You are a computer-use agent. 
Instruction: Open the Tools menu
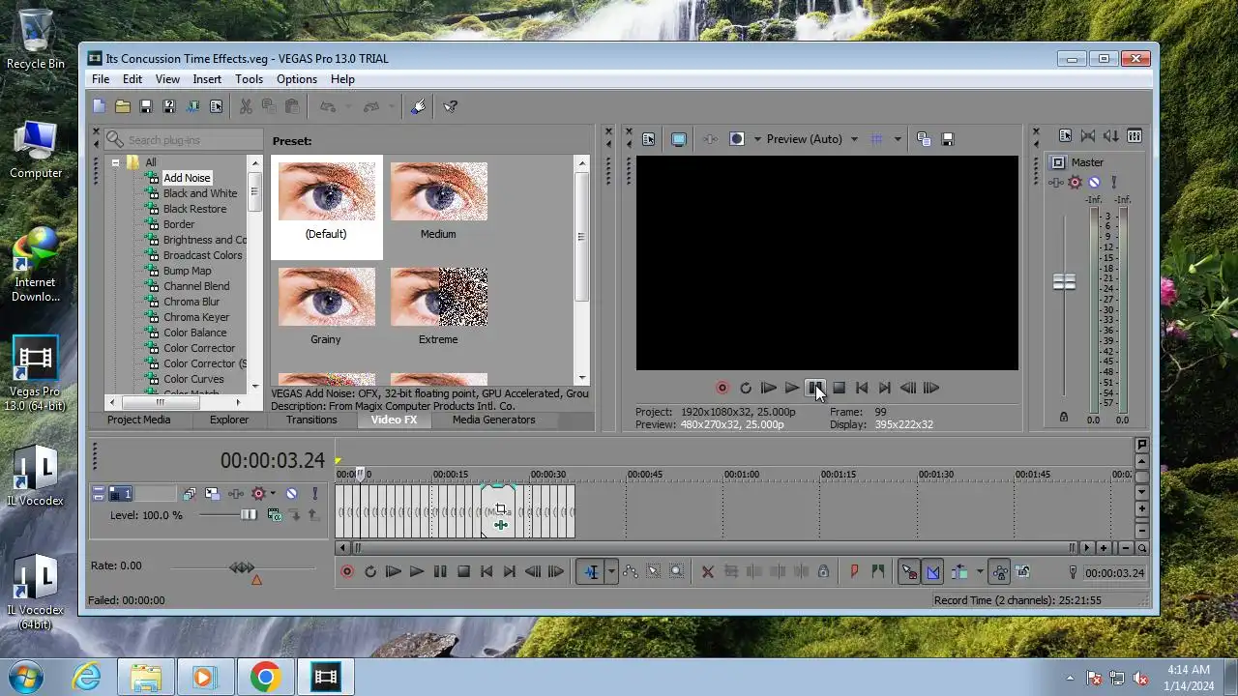pos(249,79)
